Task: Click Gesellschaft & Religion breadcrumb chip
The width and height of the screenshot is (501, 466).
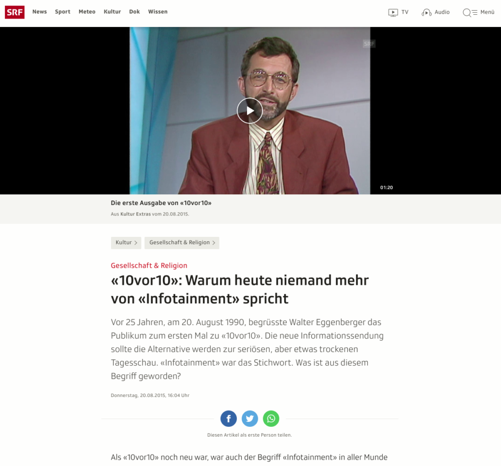Action: [x=182, y=243]
